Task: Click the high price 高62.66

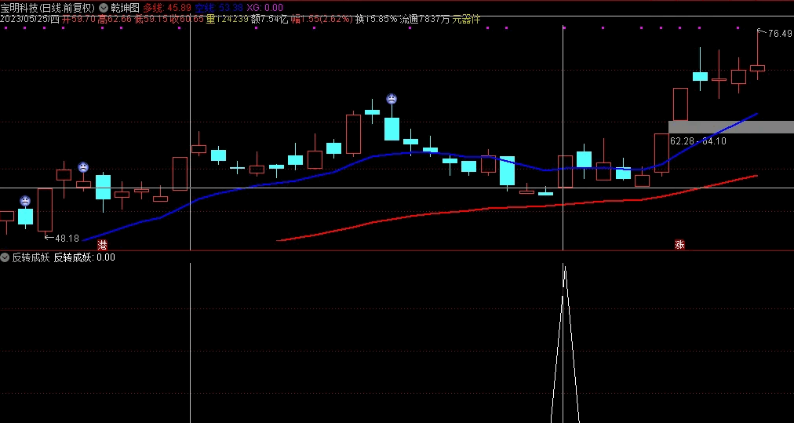Action: pos(115,20)
